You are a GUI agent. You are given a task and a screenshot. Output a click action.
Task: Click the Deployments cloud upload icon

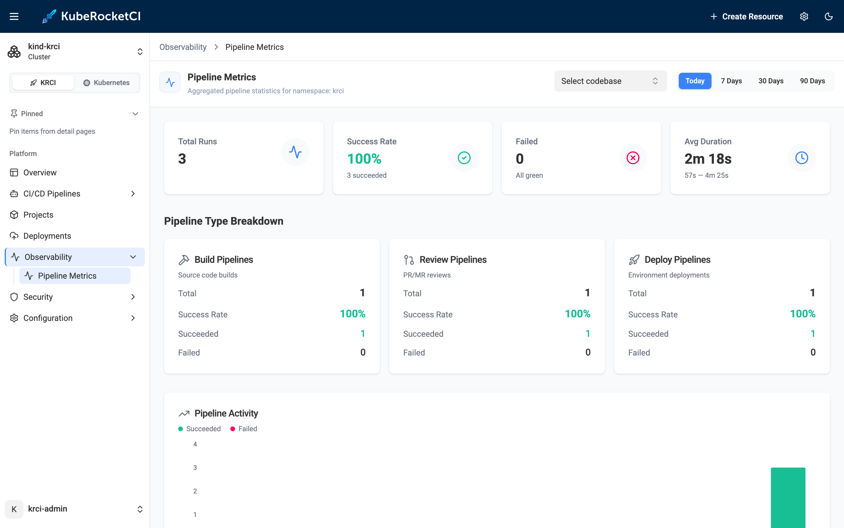point(14,236)
